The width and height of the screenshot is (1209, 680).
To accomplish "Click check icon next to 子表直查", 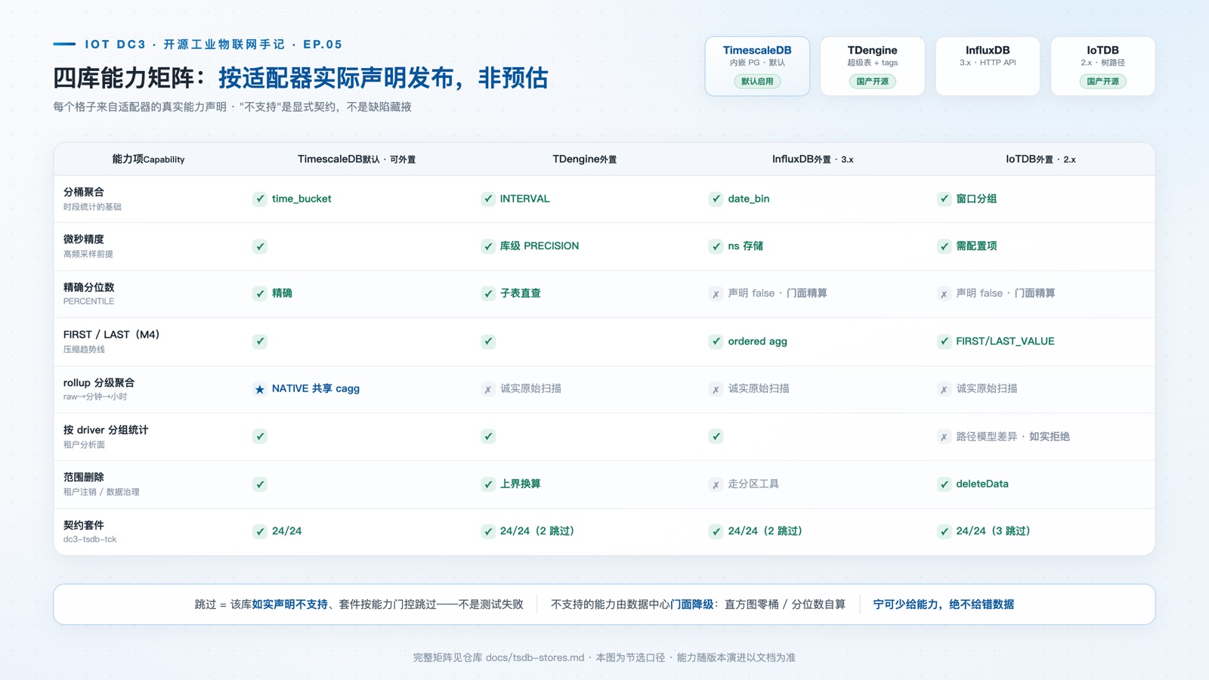I will coord(488,294).
